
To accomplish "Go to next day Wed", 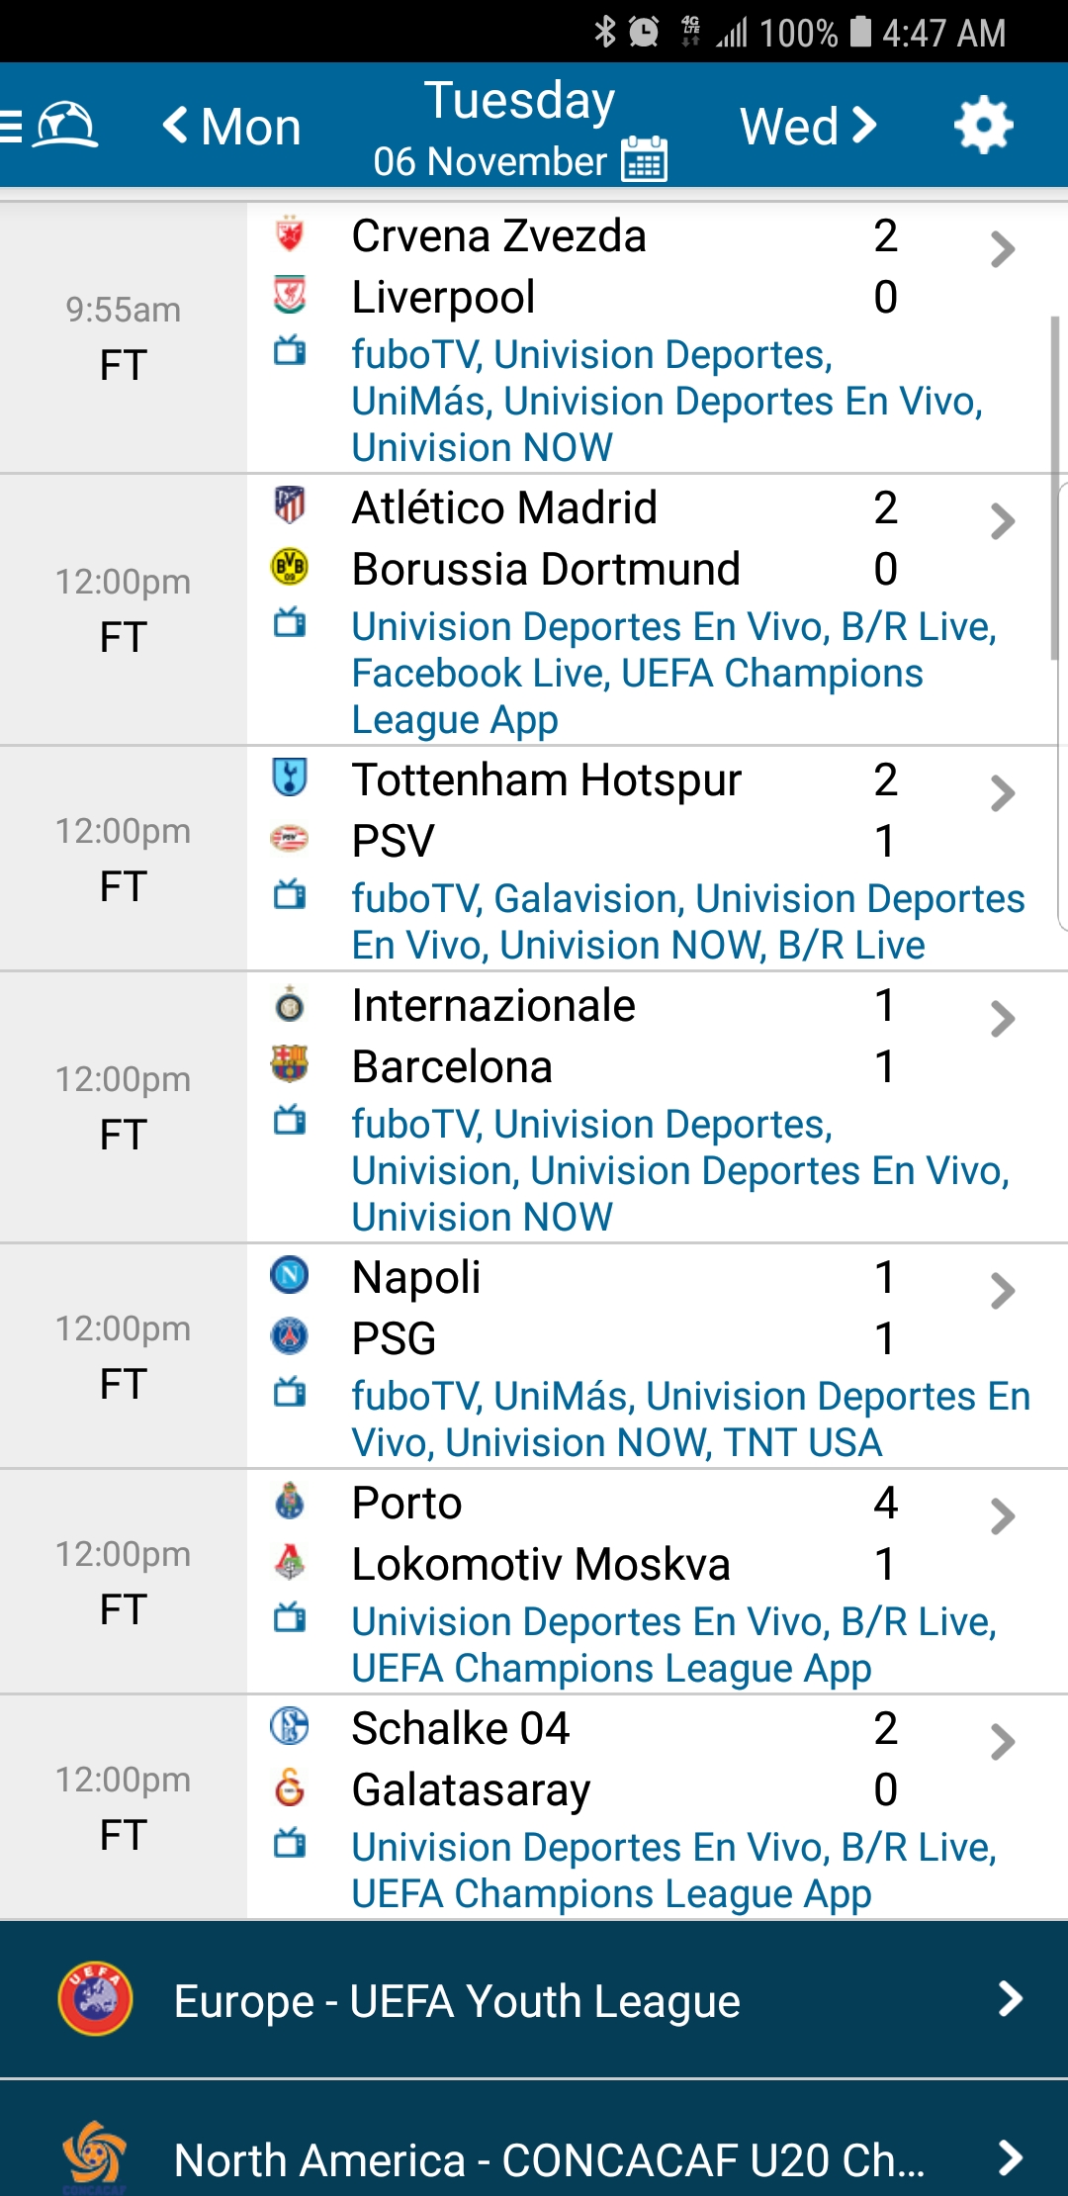I will 808,127.
